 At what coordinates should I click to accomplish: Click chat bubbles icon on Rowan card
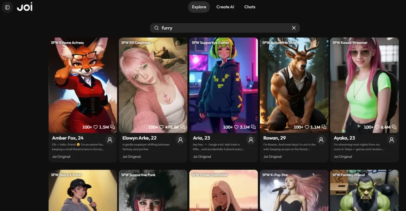coord(324,127)
